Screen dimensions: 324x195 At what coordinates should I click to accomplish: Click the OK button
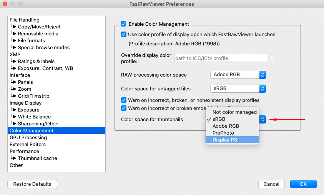click(x=303, y=184)
